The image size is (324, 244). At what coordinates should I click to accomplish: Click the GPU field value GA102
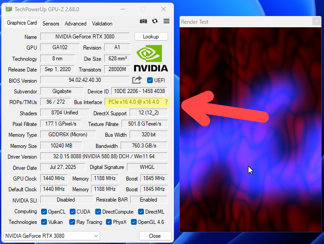point(60,47)
